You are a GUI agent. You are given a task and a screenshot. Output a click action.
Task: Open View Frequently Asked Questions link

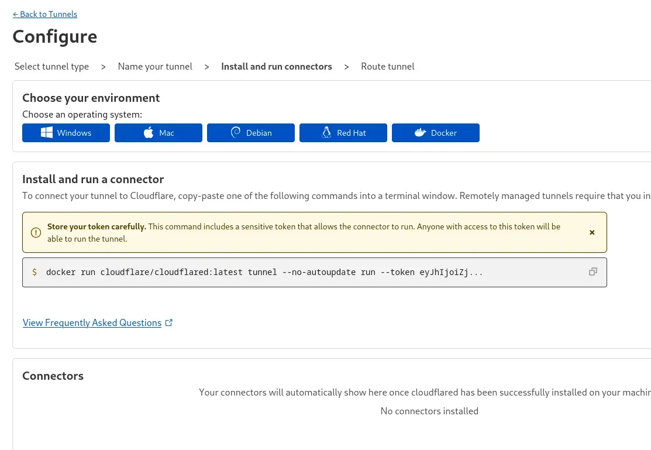pyautogui.click(x=92, y=323)
